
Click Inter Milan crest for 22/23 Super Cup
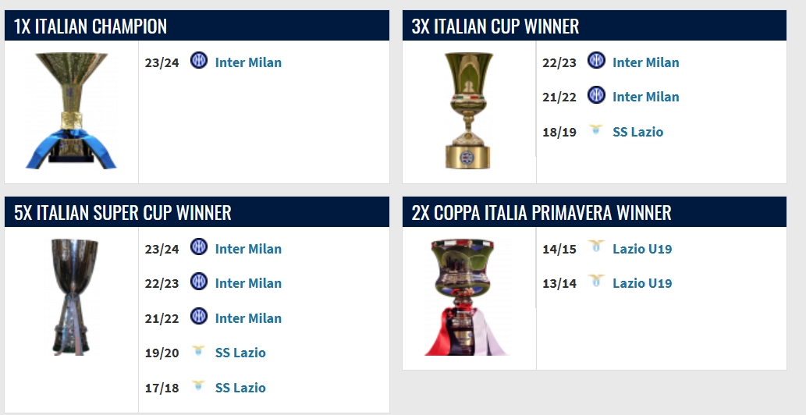point(199,282)
